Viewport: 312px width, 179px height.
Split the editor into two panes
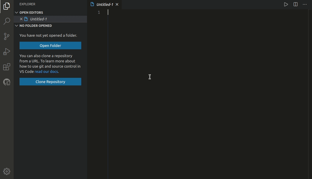click(x=295, y=4)
